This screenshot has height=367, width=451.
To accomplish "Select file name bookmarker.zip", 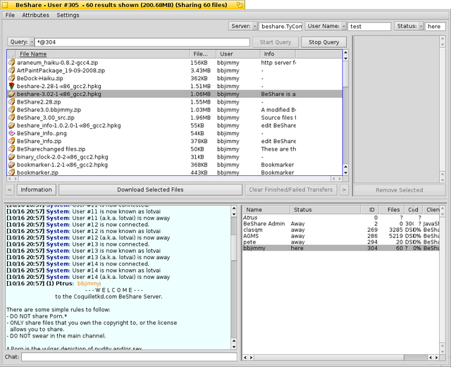I will tap(37, 173).
